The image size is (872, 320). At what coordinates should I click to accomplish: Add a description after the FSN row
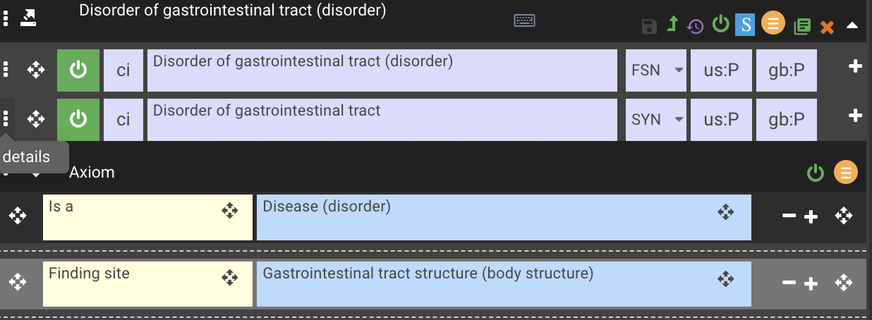coord(855,66)
